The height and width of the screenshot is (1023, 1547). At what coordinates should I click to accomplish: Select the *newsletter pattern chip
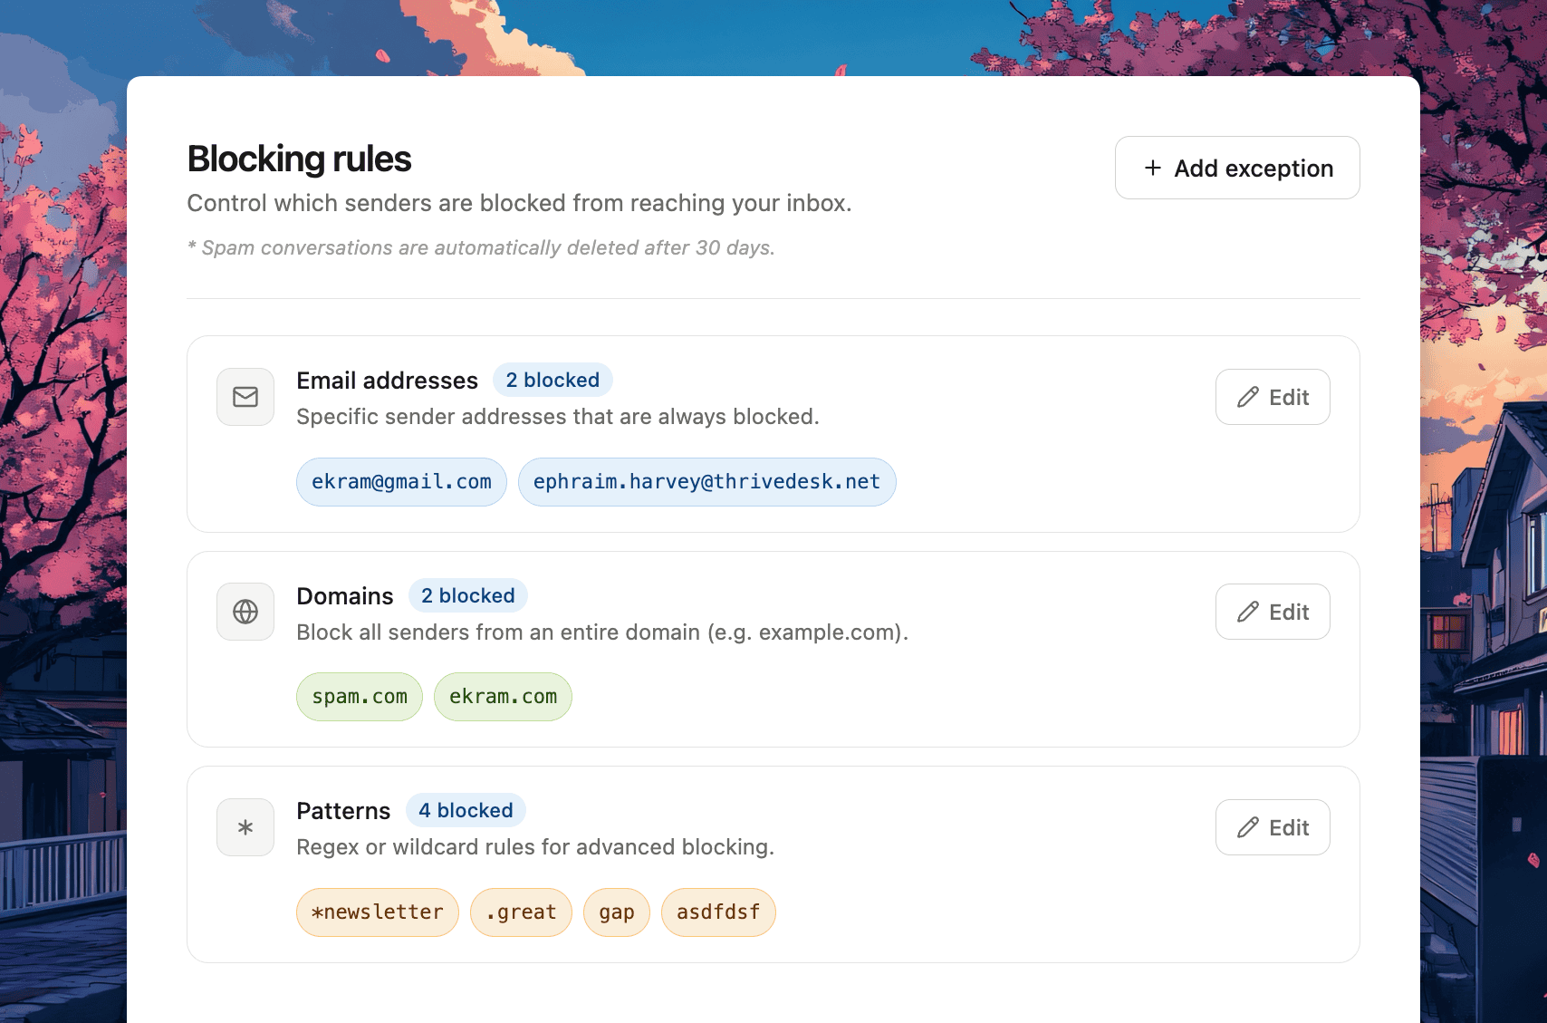tap(377, 912)
